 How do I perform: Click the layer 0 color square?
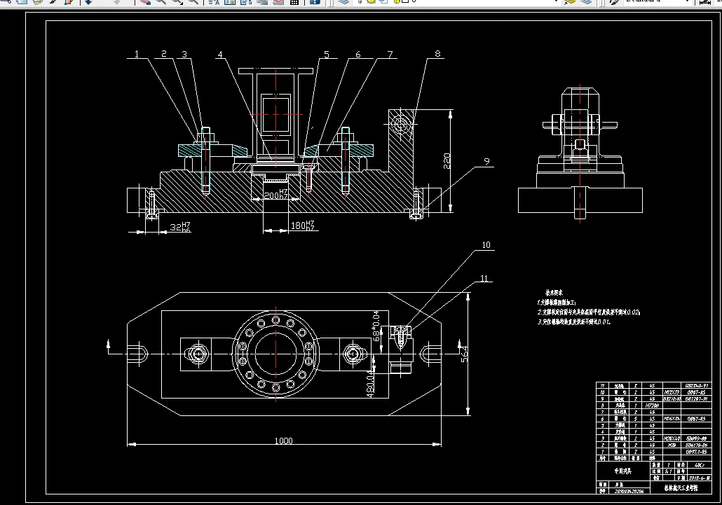[405, 2]
